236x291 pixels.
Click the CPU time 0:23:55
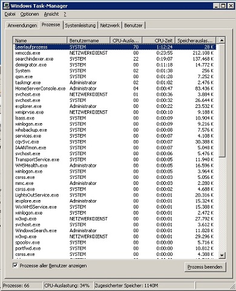tap(165, 53)
